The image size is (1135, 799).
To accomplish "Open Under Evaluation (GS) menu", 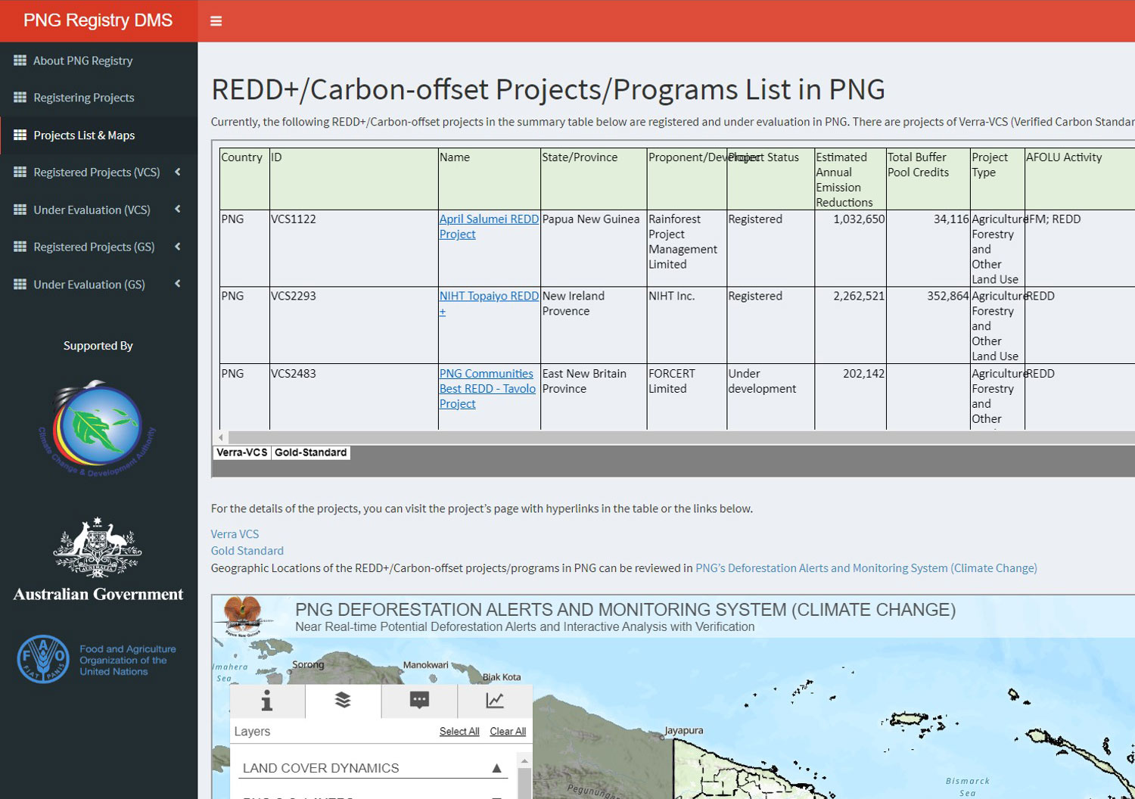I will click(x=89, y=284).
